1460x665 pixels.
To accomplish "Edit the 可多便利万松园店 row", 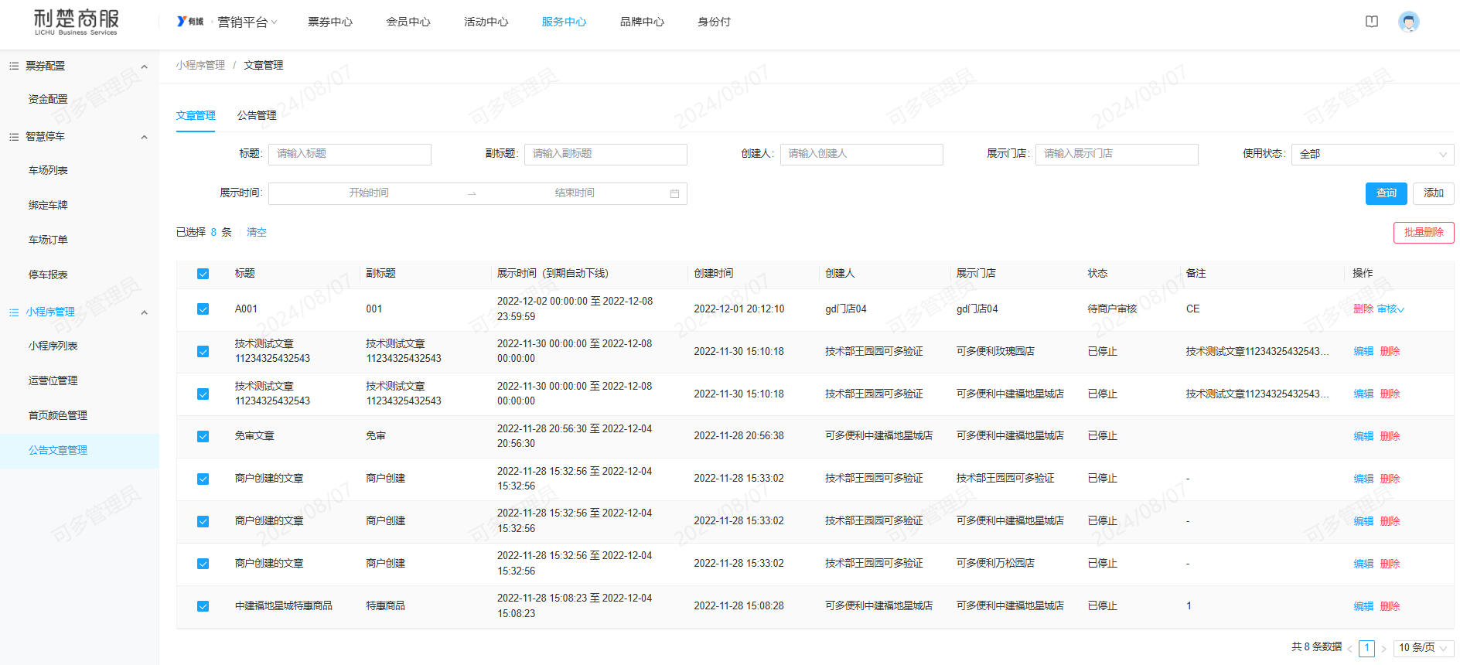I will pyautogui.click(x=1363, y=564).
